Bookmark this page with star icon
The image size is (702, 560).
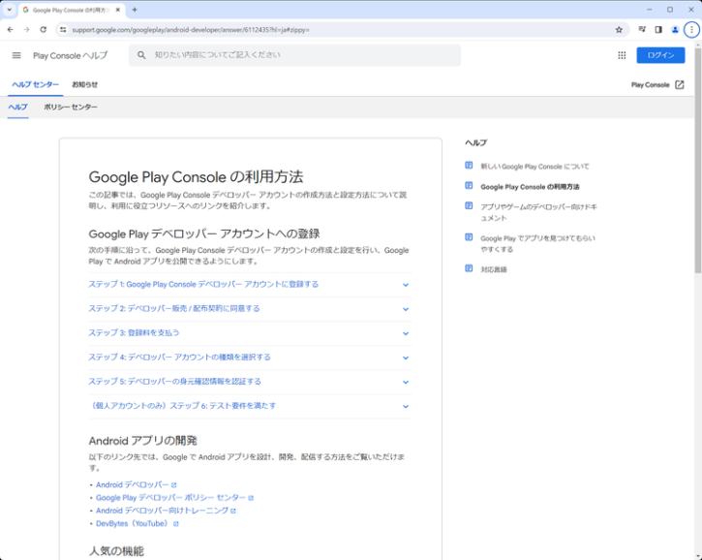[619, 30]
